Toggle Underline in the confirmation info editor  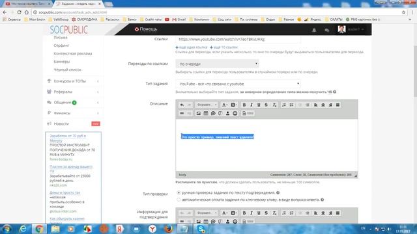coord(259,213)
